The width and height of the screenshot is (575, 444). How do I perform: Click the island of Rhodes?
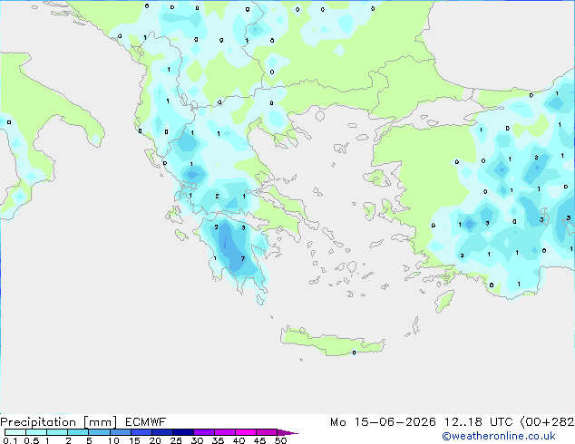[x=444, y=301]
